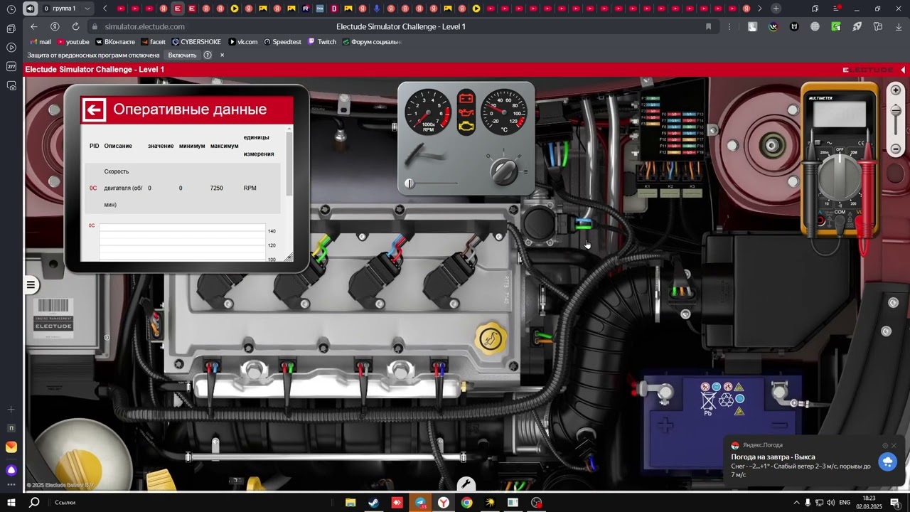Zoom out with the minus control
910x512 pixels.
click(896, 149)
